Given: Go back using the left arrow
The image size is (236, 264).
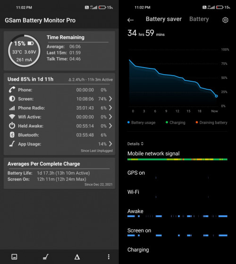Looking at the screenshot, I should [131, 20].
